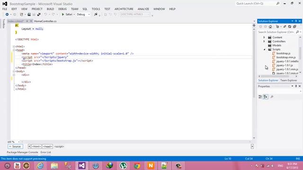This screenshot has height=170, width=303.
Task: Open File Explorer from the taskbar
Action: pos(54,166)
